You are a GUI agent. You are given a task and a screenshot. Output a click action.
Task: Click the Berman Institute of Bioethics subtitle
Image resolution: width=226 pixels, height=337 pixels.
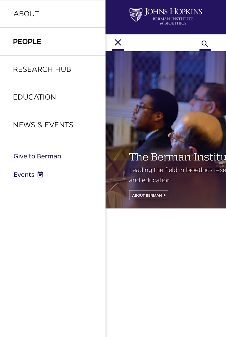173,21
